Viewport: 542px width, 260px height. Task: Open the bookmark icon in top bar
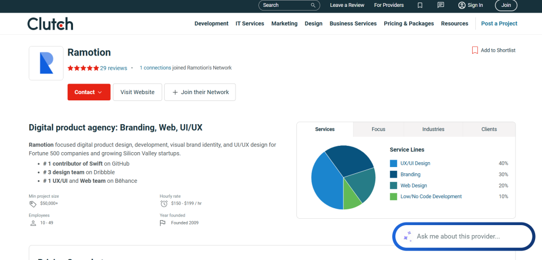(420, 5)
